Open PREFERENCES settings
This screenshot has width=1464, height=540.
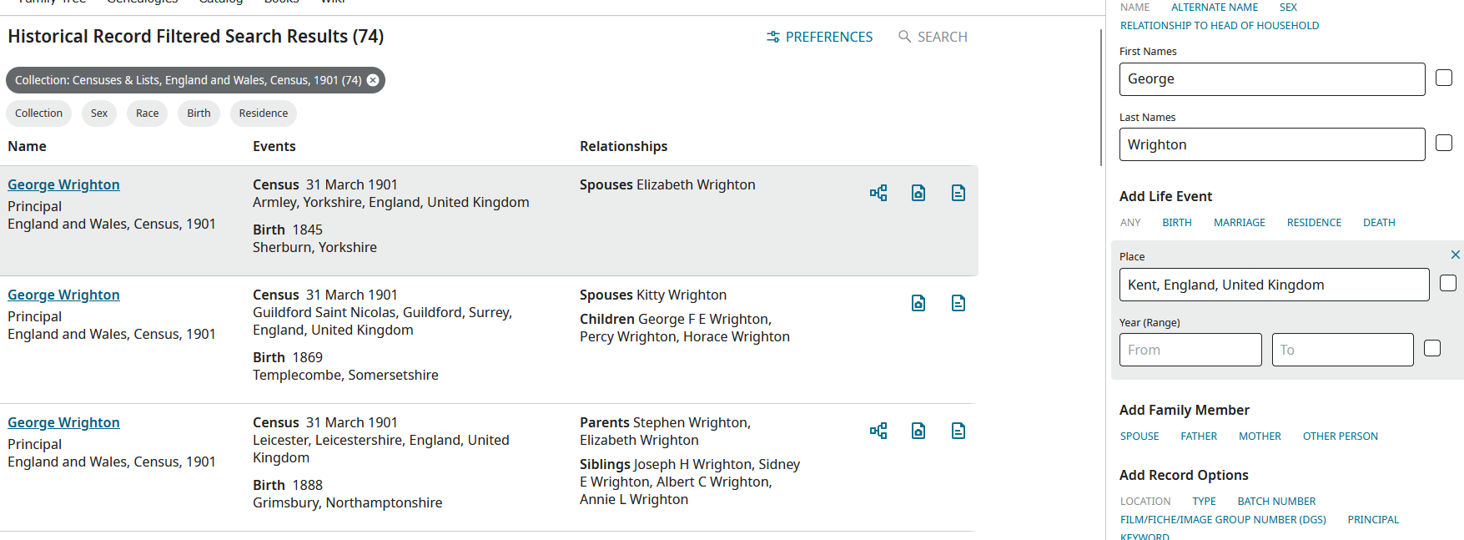coord(819,37)
